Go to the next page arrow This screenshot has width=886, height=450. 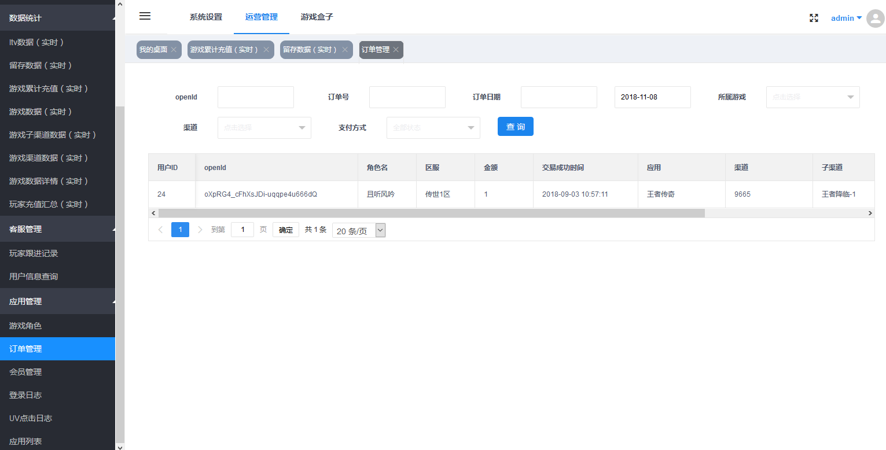coord(200,230)
